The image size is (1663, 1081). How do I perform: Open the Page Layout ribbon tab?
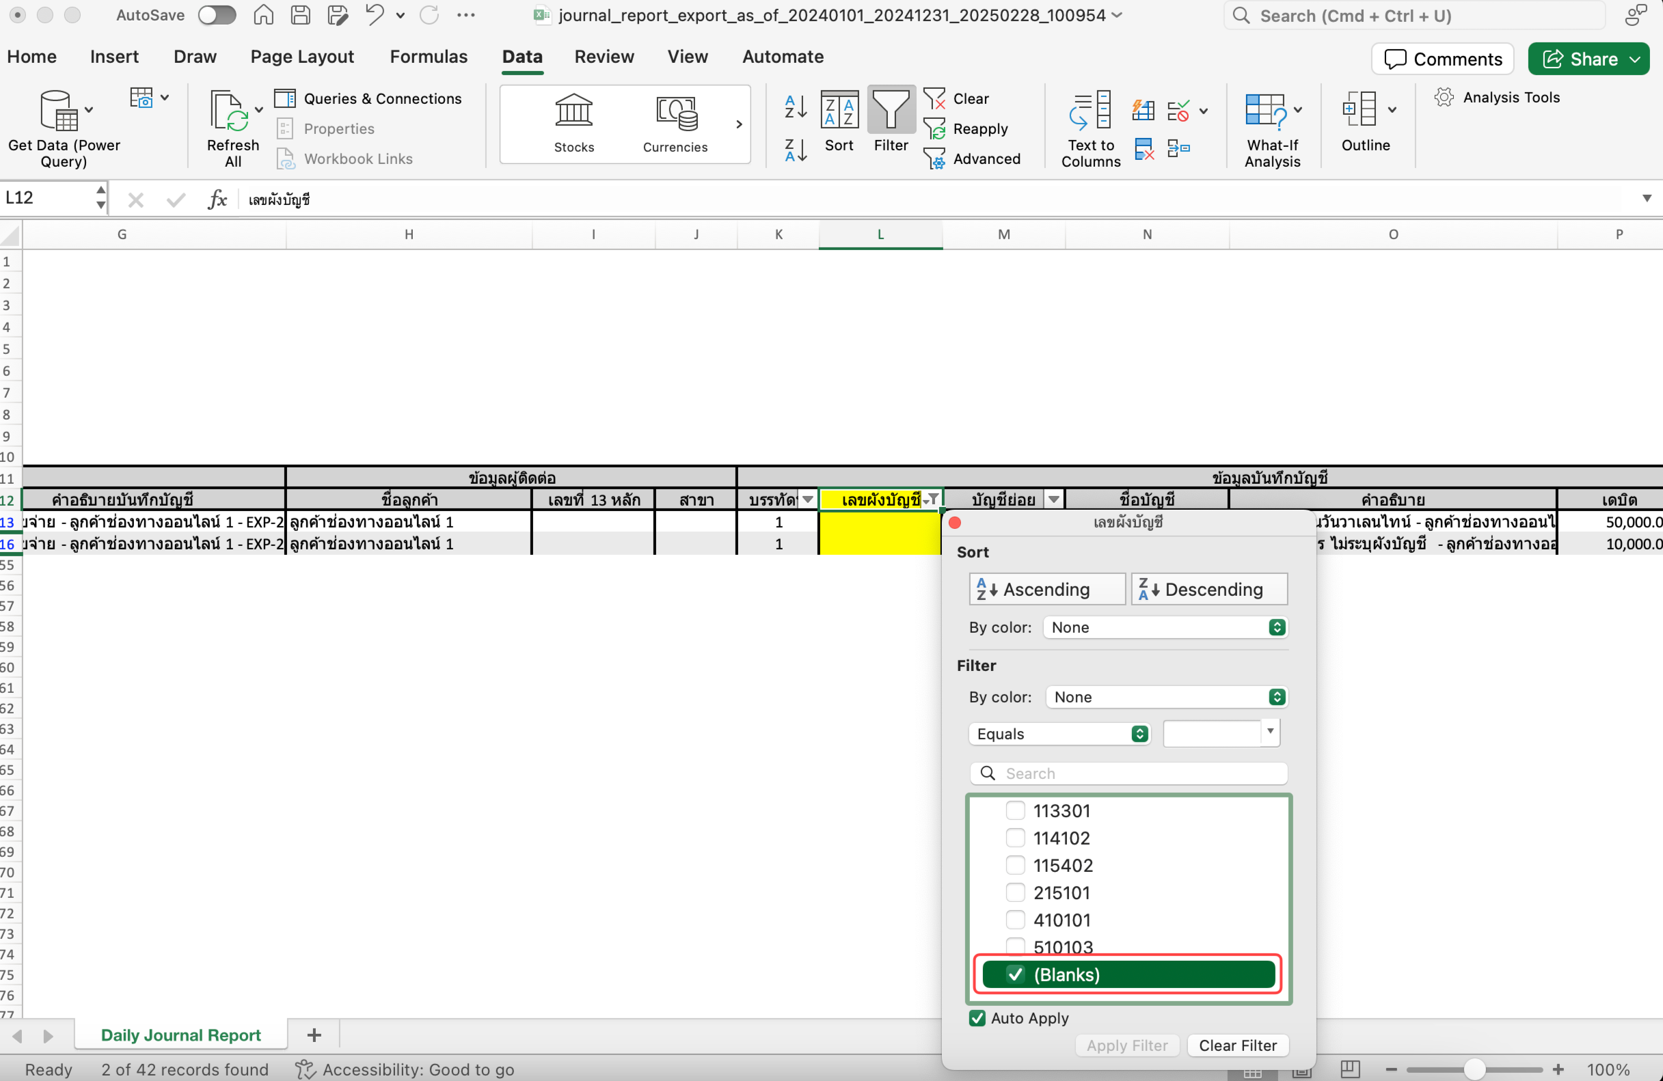click(x=302, y=57)
